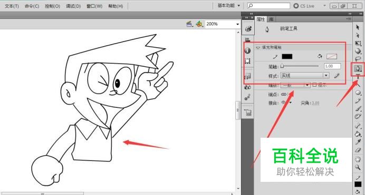Select the Pen tool in toolbar
The image size is (365, 195).
coord(358,68)
